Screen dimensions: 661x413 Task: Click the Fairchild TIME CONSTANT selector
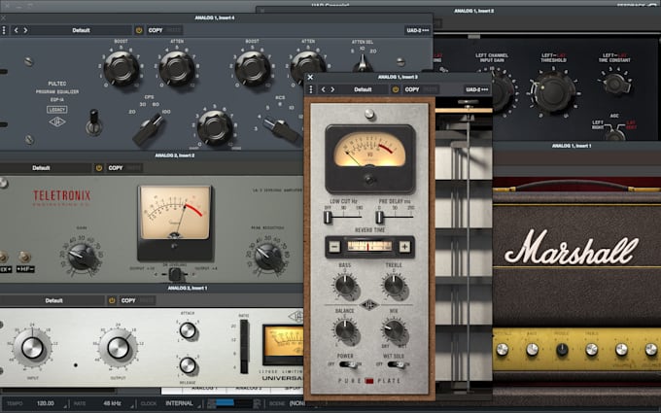tap(615, 84)
